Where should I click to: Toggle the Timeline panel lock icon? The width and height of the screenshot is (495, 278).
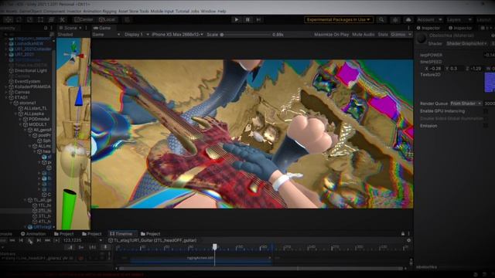pyautogui.click(x=403, y=234)
